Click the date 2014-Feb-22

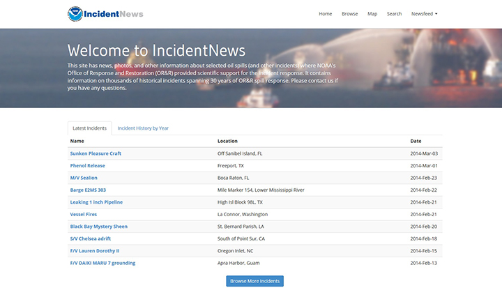click(x=424, y=190)
